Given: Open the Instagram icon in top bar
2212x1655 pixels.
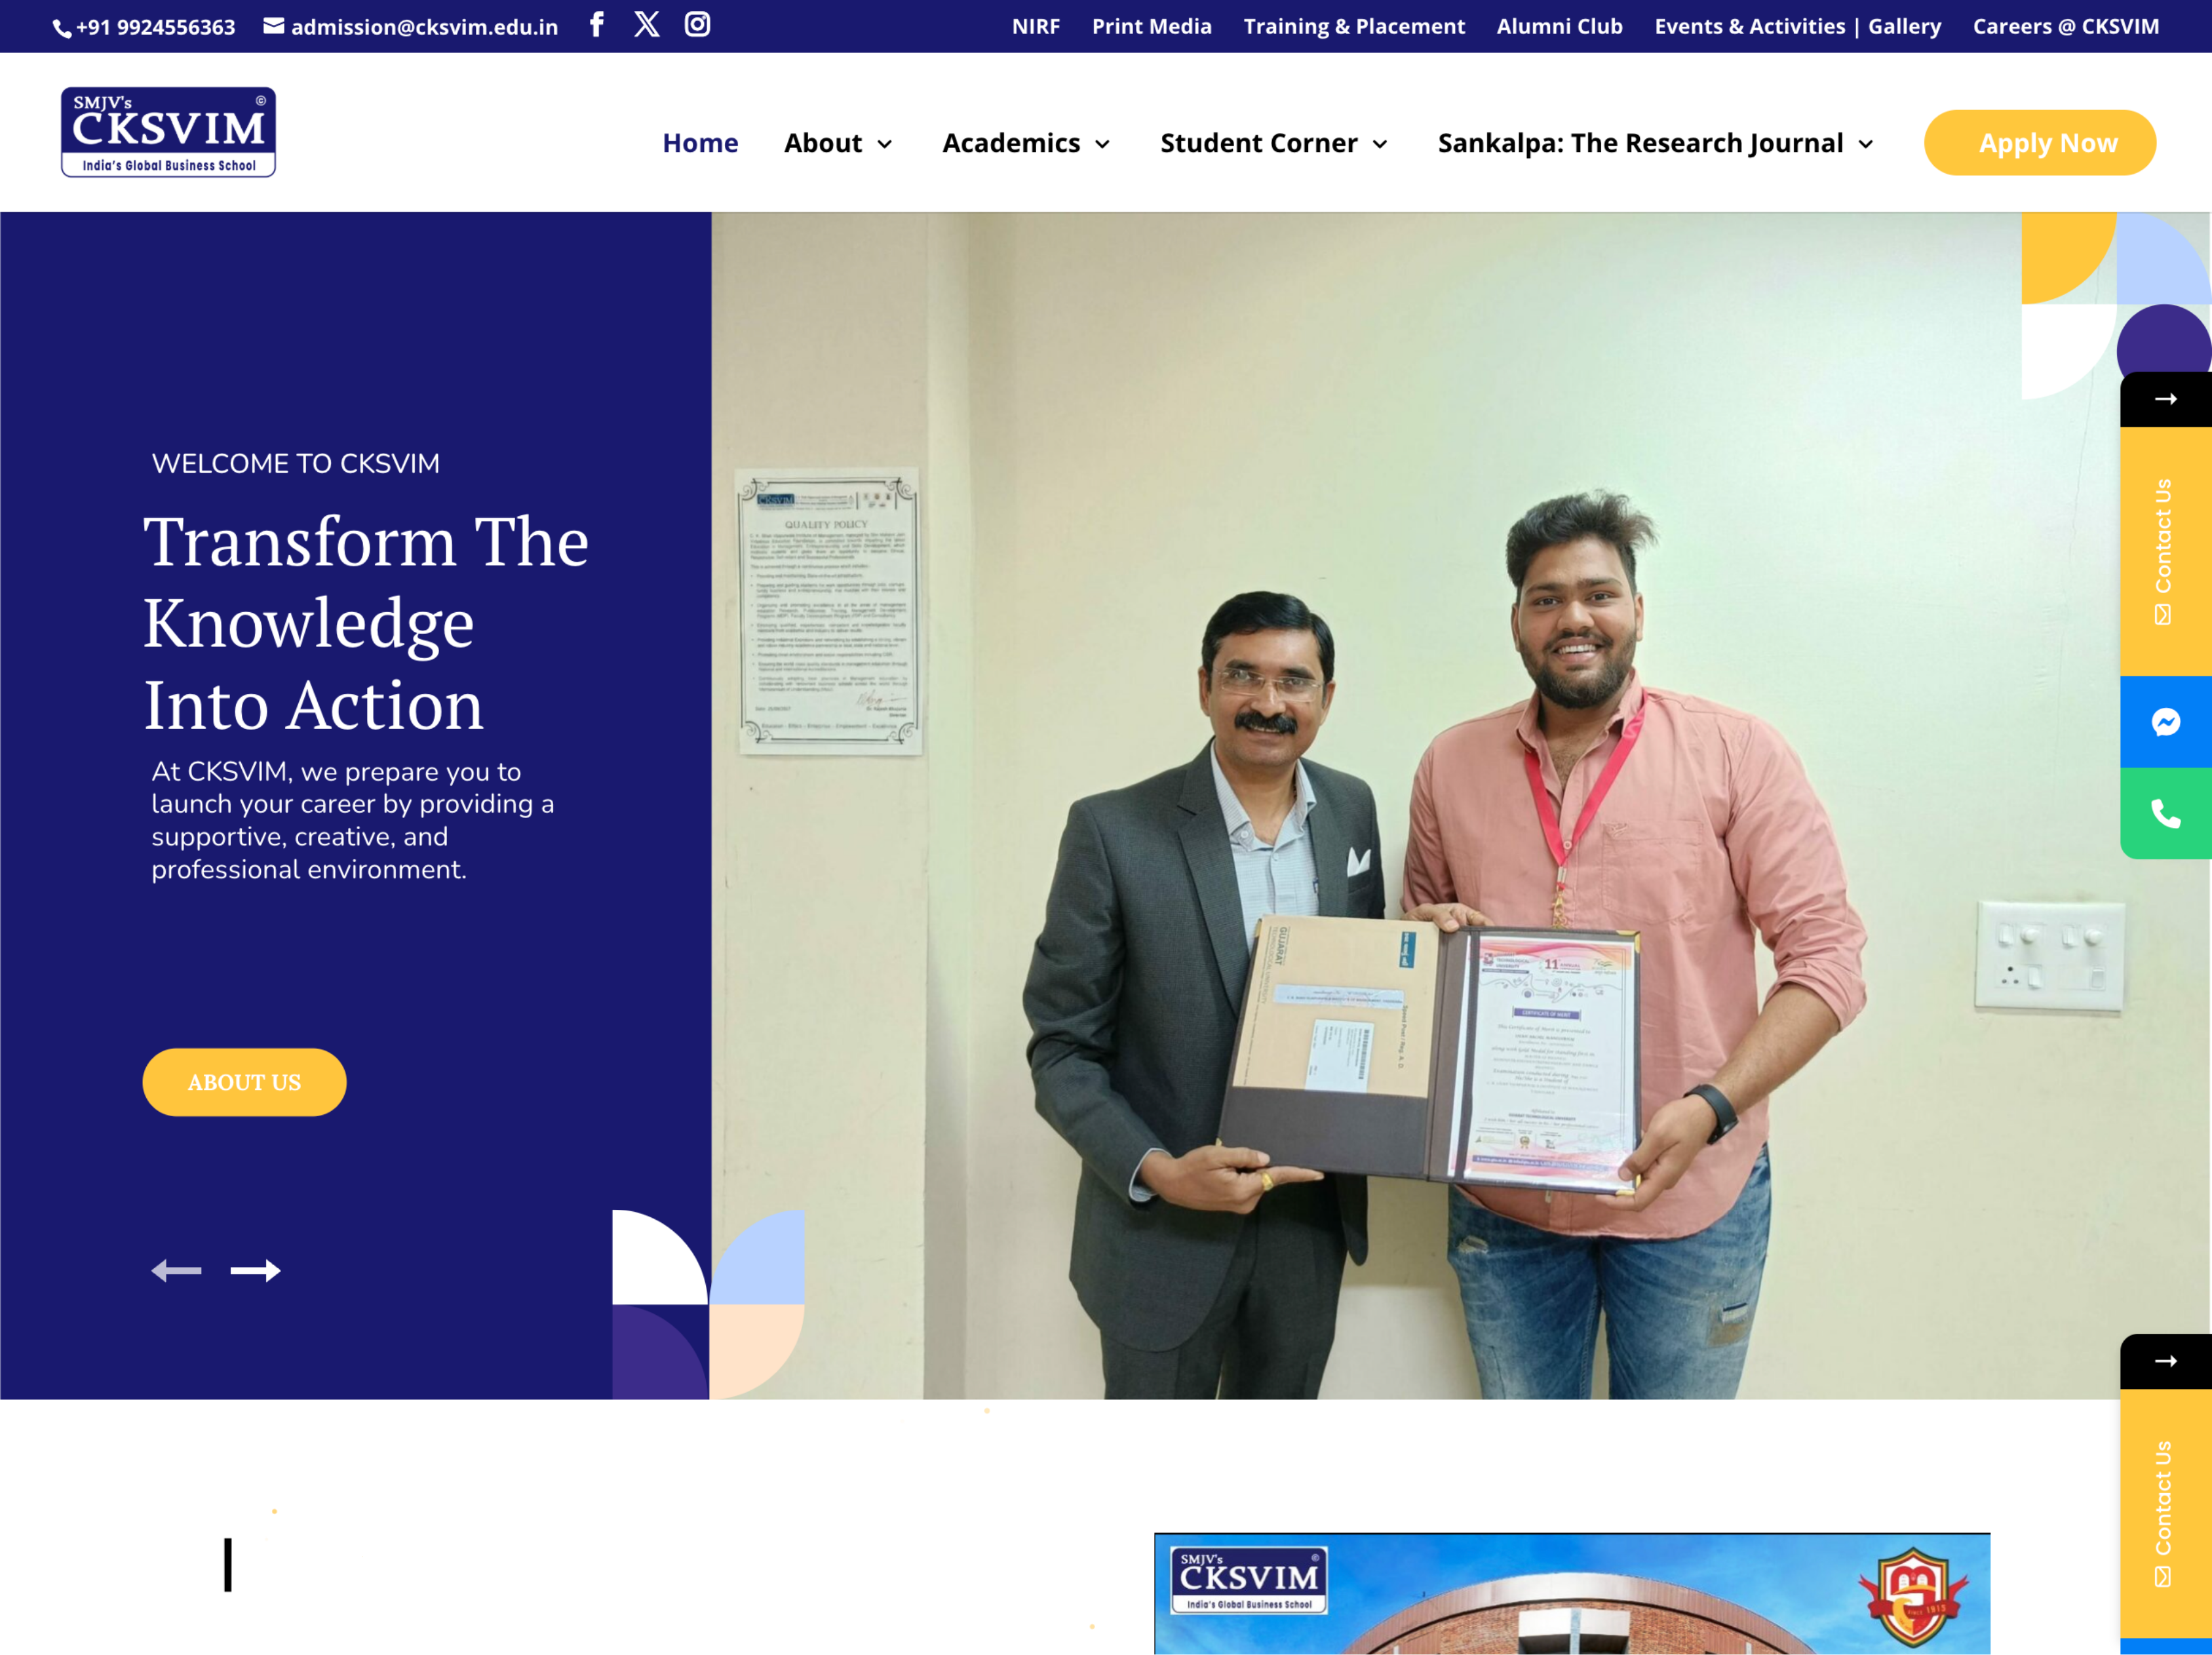Looking at the screenshot, I should tap(697, 24).
